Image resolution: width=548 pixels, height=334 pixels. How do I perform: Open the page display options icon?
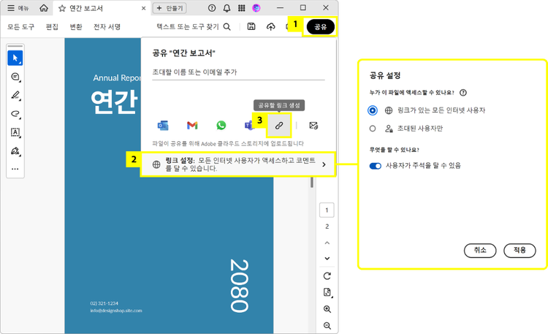[327, 292]
